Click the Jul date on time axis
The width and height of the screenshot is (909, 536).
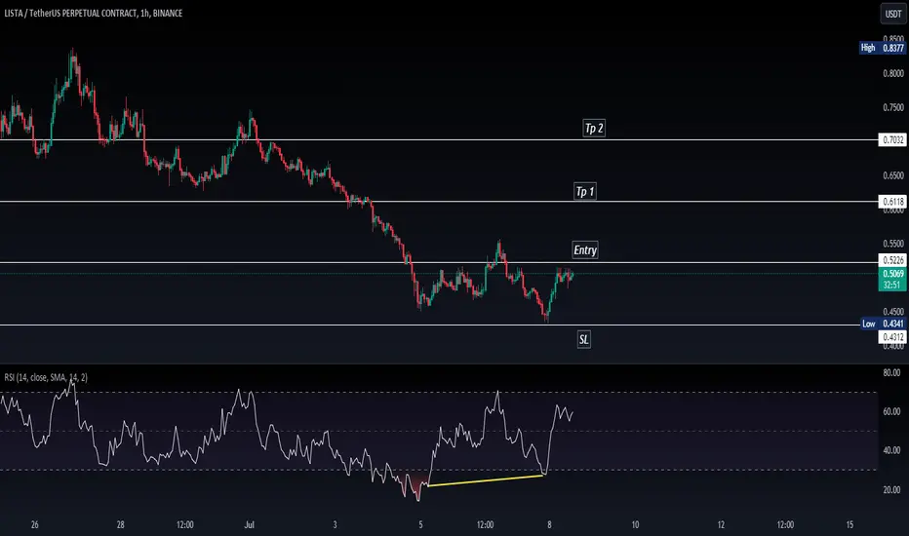tap(250, 525)
